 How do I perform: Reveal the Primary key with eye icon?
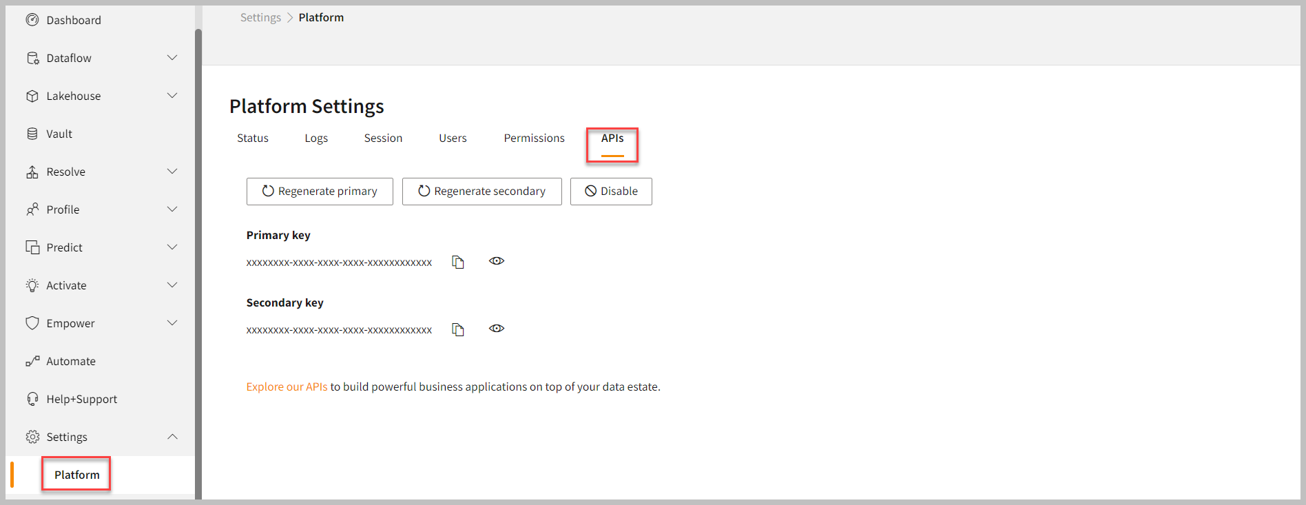pyautogui.click(x=497, y=261)
